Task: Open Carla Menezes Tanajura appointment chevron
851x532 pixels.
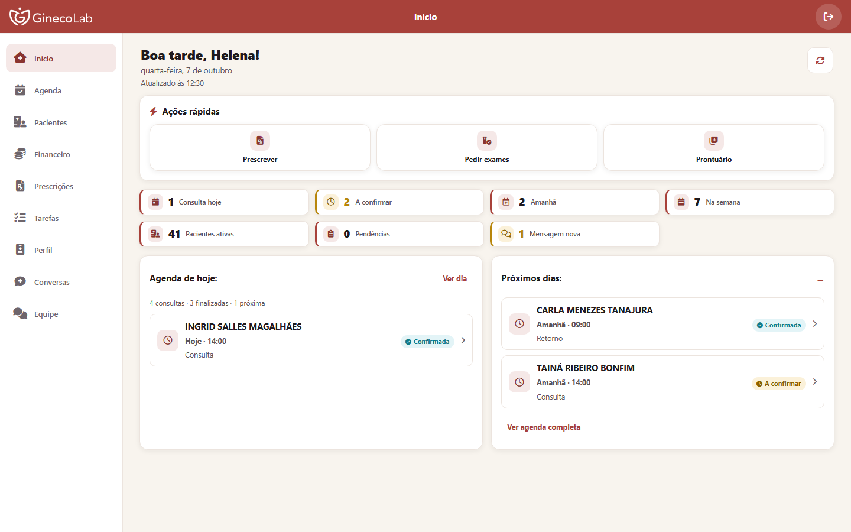Action: pyautogui.click(x=815, y=324)
